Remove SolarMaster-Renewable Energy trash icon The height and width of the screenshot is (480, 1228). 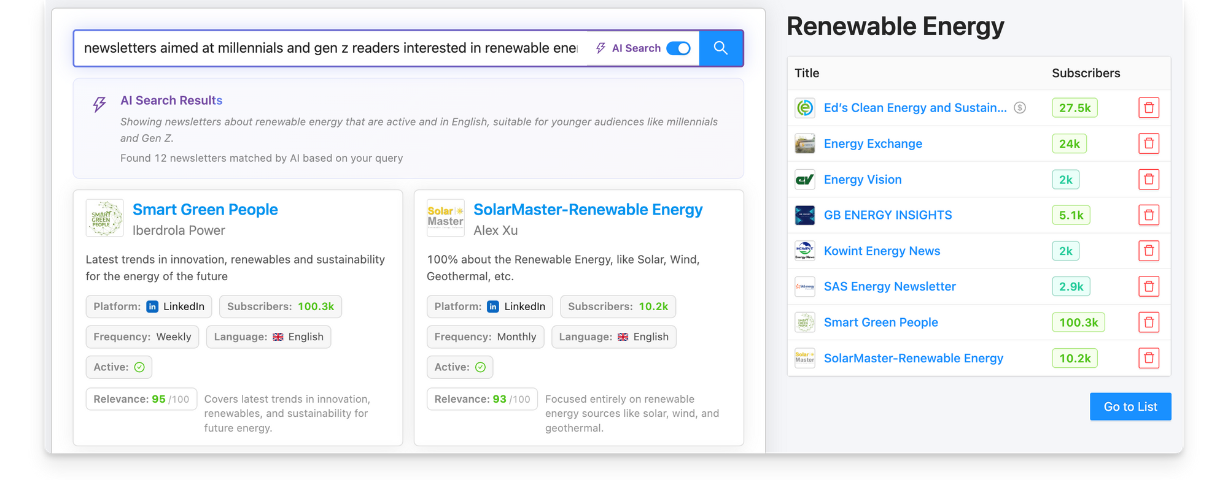1149,358
